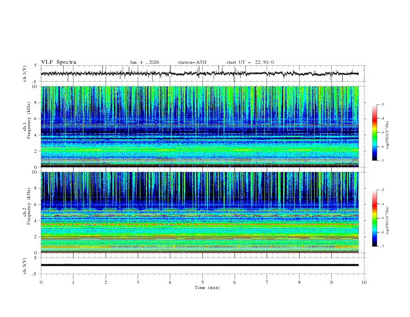410x317 pixels.
Task: Click the "station=ATH" header text
Action: [x=192, y=62]
